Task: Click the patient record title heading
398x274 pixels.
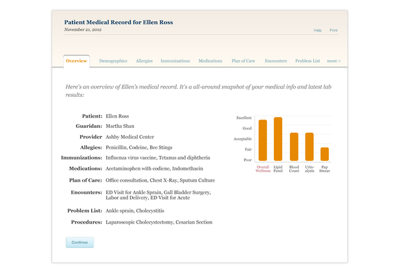Action: pyautogui.click(x=118, y=23)
